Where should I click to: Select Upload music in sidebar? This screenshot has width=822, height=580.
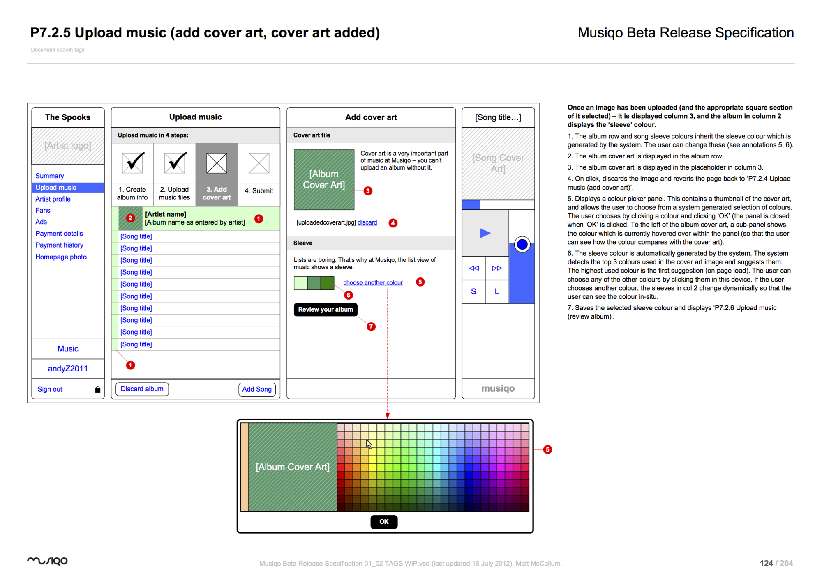68,188
